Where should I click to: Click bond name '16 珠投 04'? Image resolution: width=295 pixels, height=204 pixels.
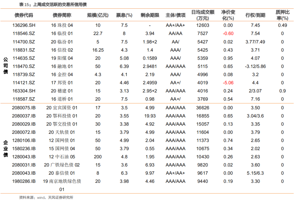[x=62, y=25]
